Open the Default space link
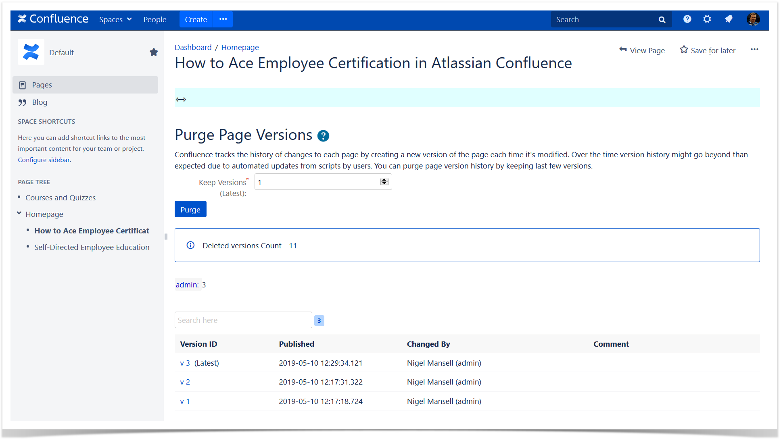This screenshot has width=783, height=441. coord(61,52)
